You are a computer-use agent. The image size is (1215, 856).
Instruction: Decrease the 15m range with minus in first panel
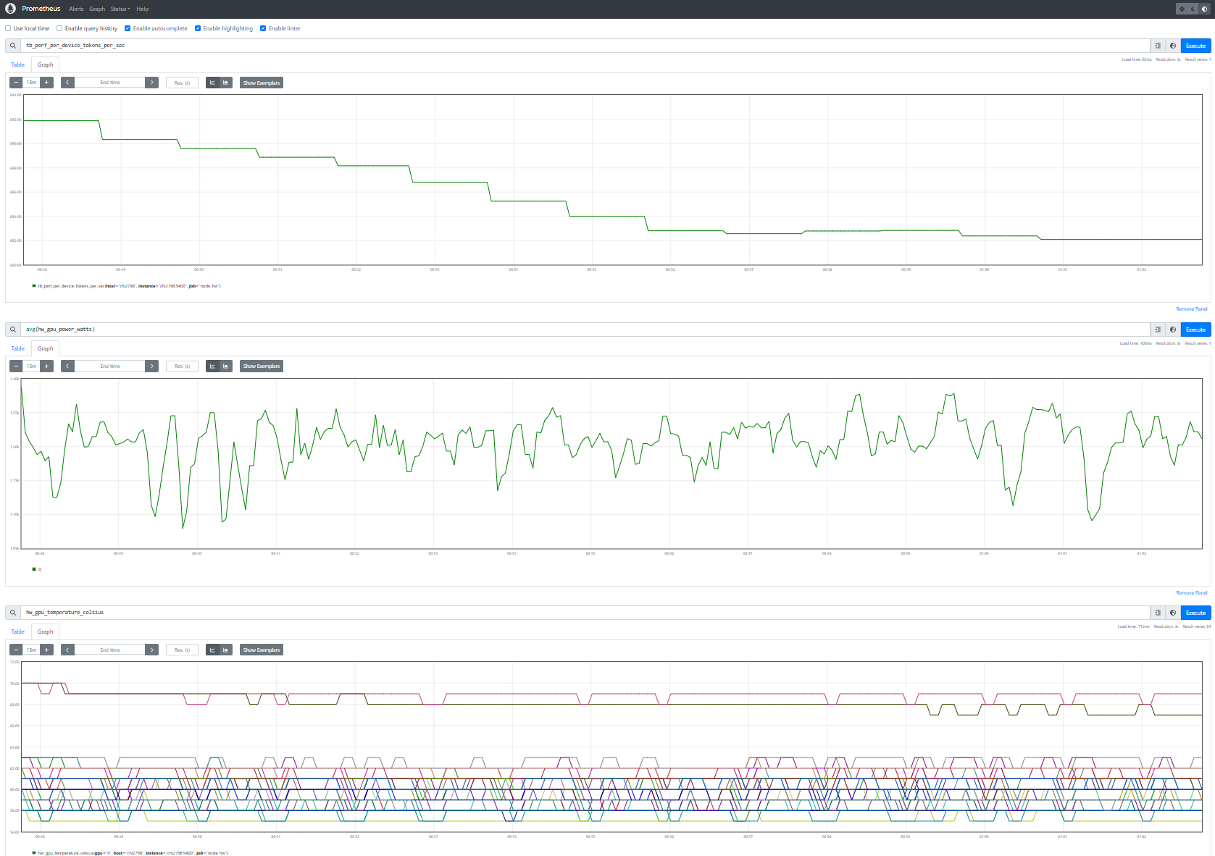click(16, 83)
